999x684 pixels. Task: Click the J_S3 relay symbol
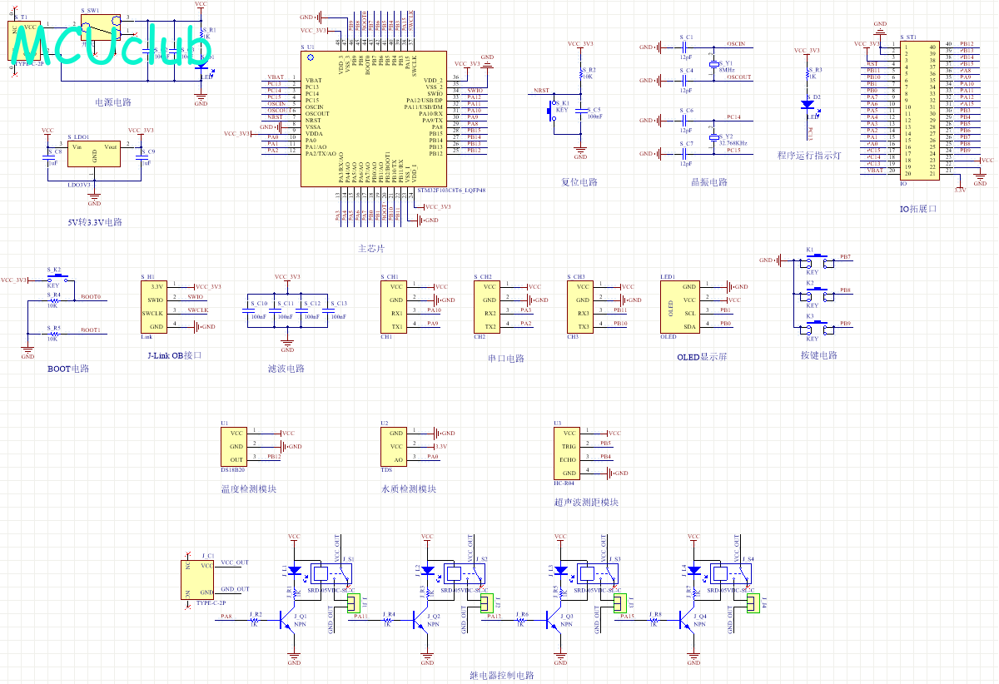598,574
